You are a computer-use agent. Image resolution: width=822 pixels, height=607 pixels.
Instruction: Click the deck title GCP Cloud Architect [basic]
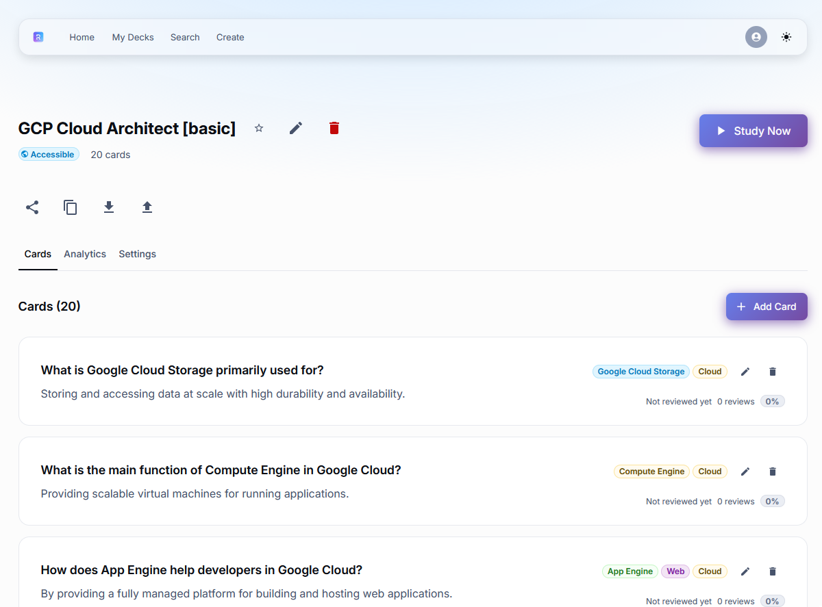(127, 128)
